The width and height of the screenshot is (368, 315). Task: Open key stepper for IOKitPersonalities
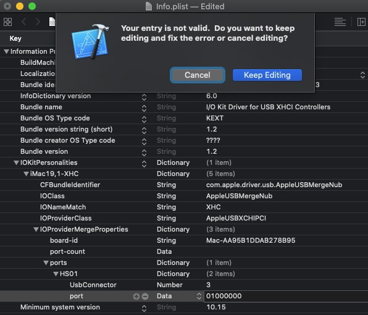pyautogui.click(x=144, y=164)
